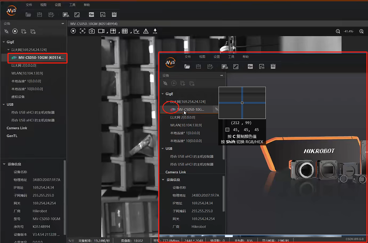Open the 工具 menu in main window

(x=72, y=5)
